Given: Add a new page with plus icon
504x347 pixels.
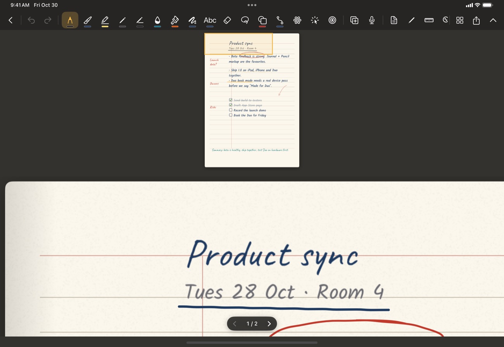Looking at the screenshot, I should point(354,20).
